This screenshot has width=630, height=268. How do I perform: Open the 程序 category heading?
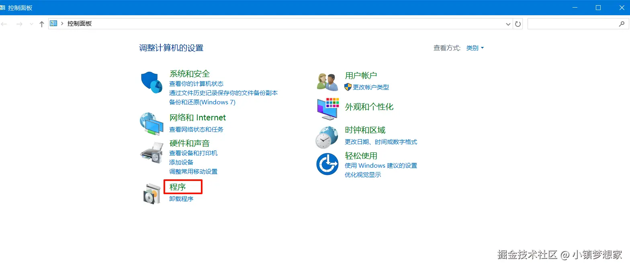pyautogui.click(x=178, y=187)
